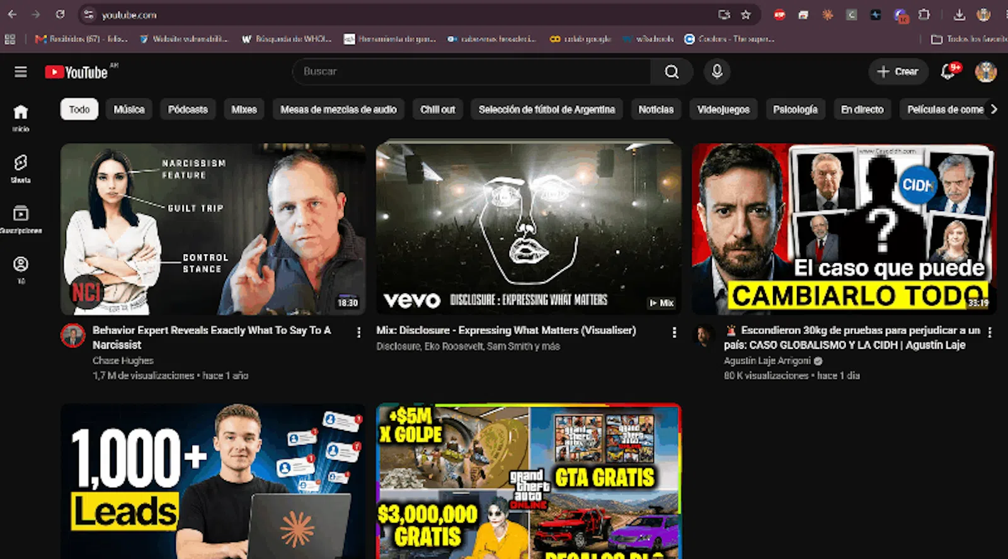1008x559 pixels.
Task: Reload the page in the browser
Action: click(x=60, y=14)
